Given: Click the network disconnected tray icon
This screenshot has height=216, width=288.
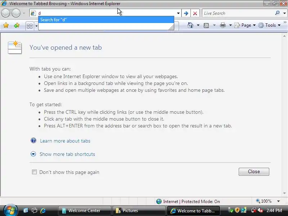Looking at the screenshot, I should 254,210.
